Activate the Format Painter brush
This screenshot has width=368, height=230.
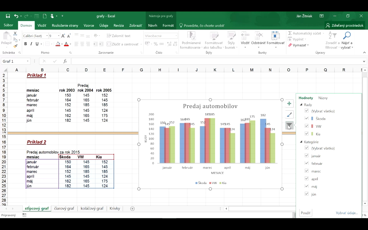(15, 46)
